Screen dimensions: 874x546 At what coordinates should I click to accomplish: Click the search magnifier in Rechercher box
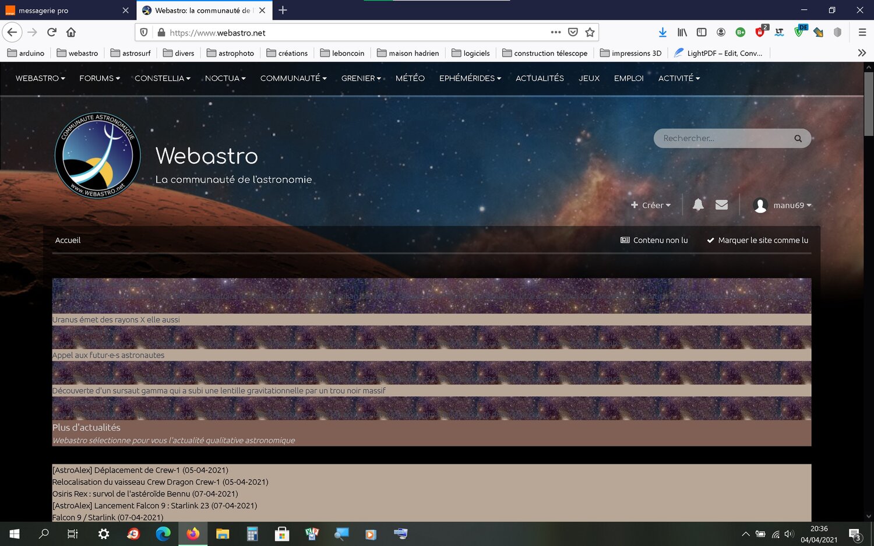pyautogui.click(x=798, y=138)
